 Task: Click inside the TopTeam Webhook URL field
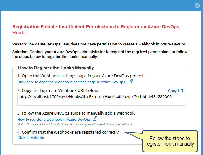[x=101, y=99]
